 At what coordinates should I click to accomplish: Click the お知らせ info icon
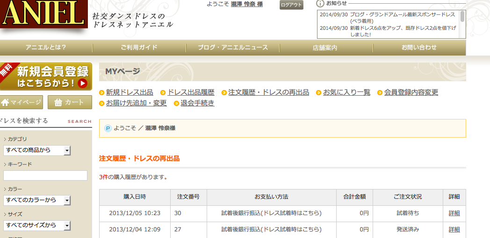(x=320, y=3)
